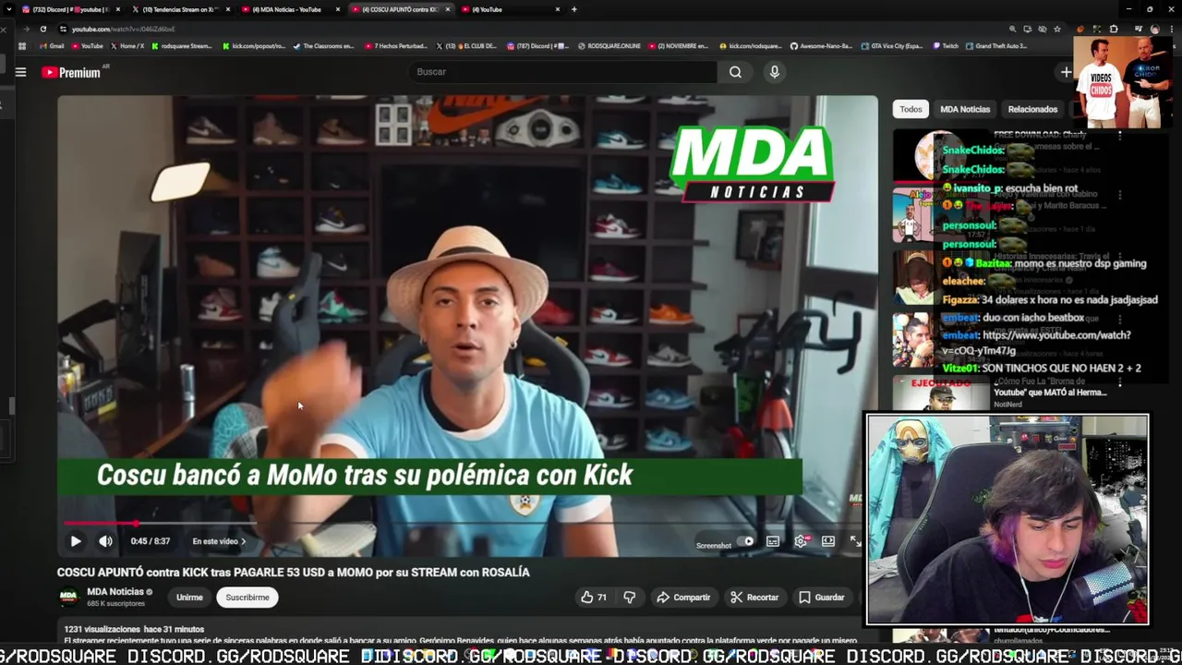The width and height of the screenshot is (1182, 665).
Task: Click the Suscribirme button
Action: point(247,598)
